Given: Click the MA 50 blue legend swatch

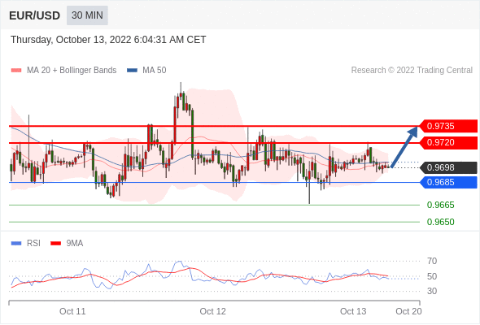Looking at the screenshot, I should coord(132,71).
